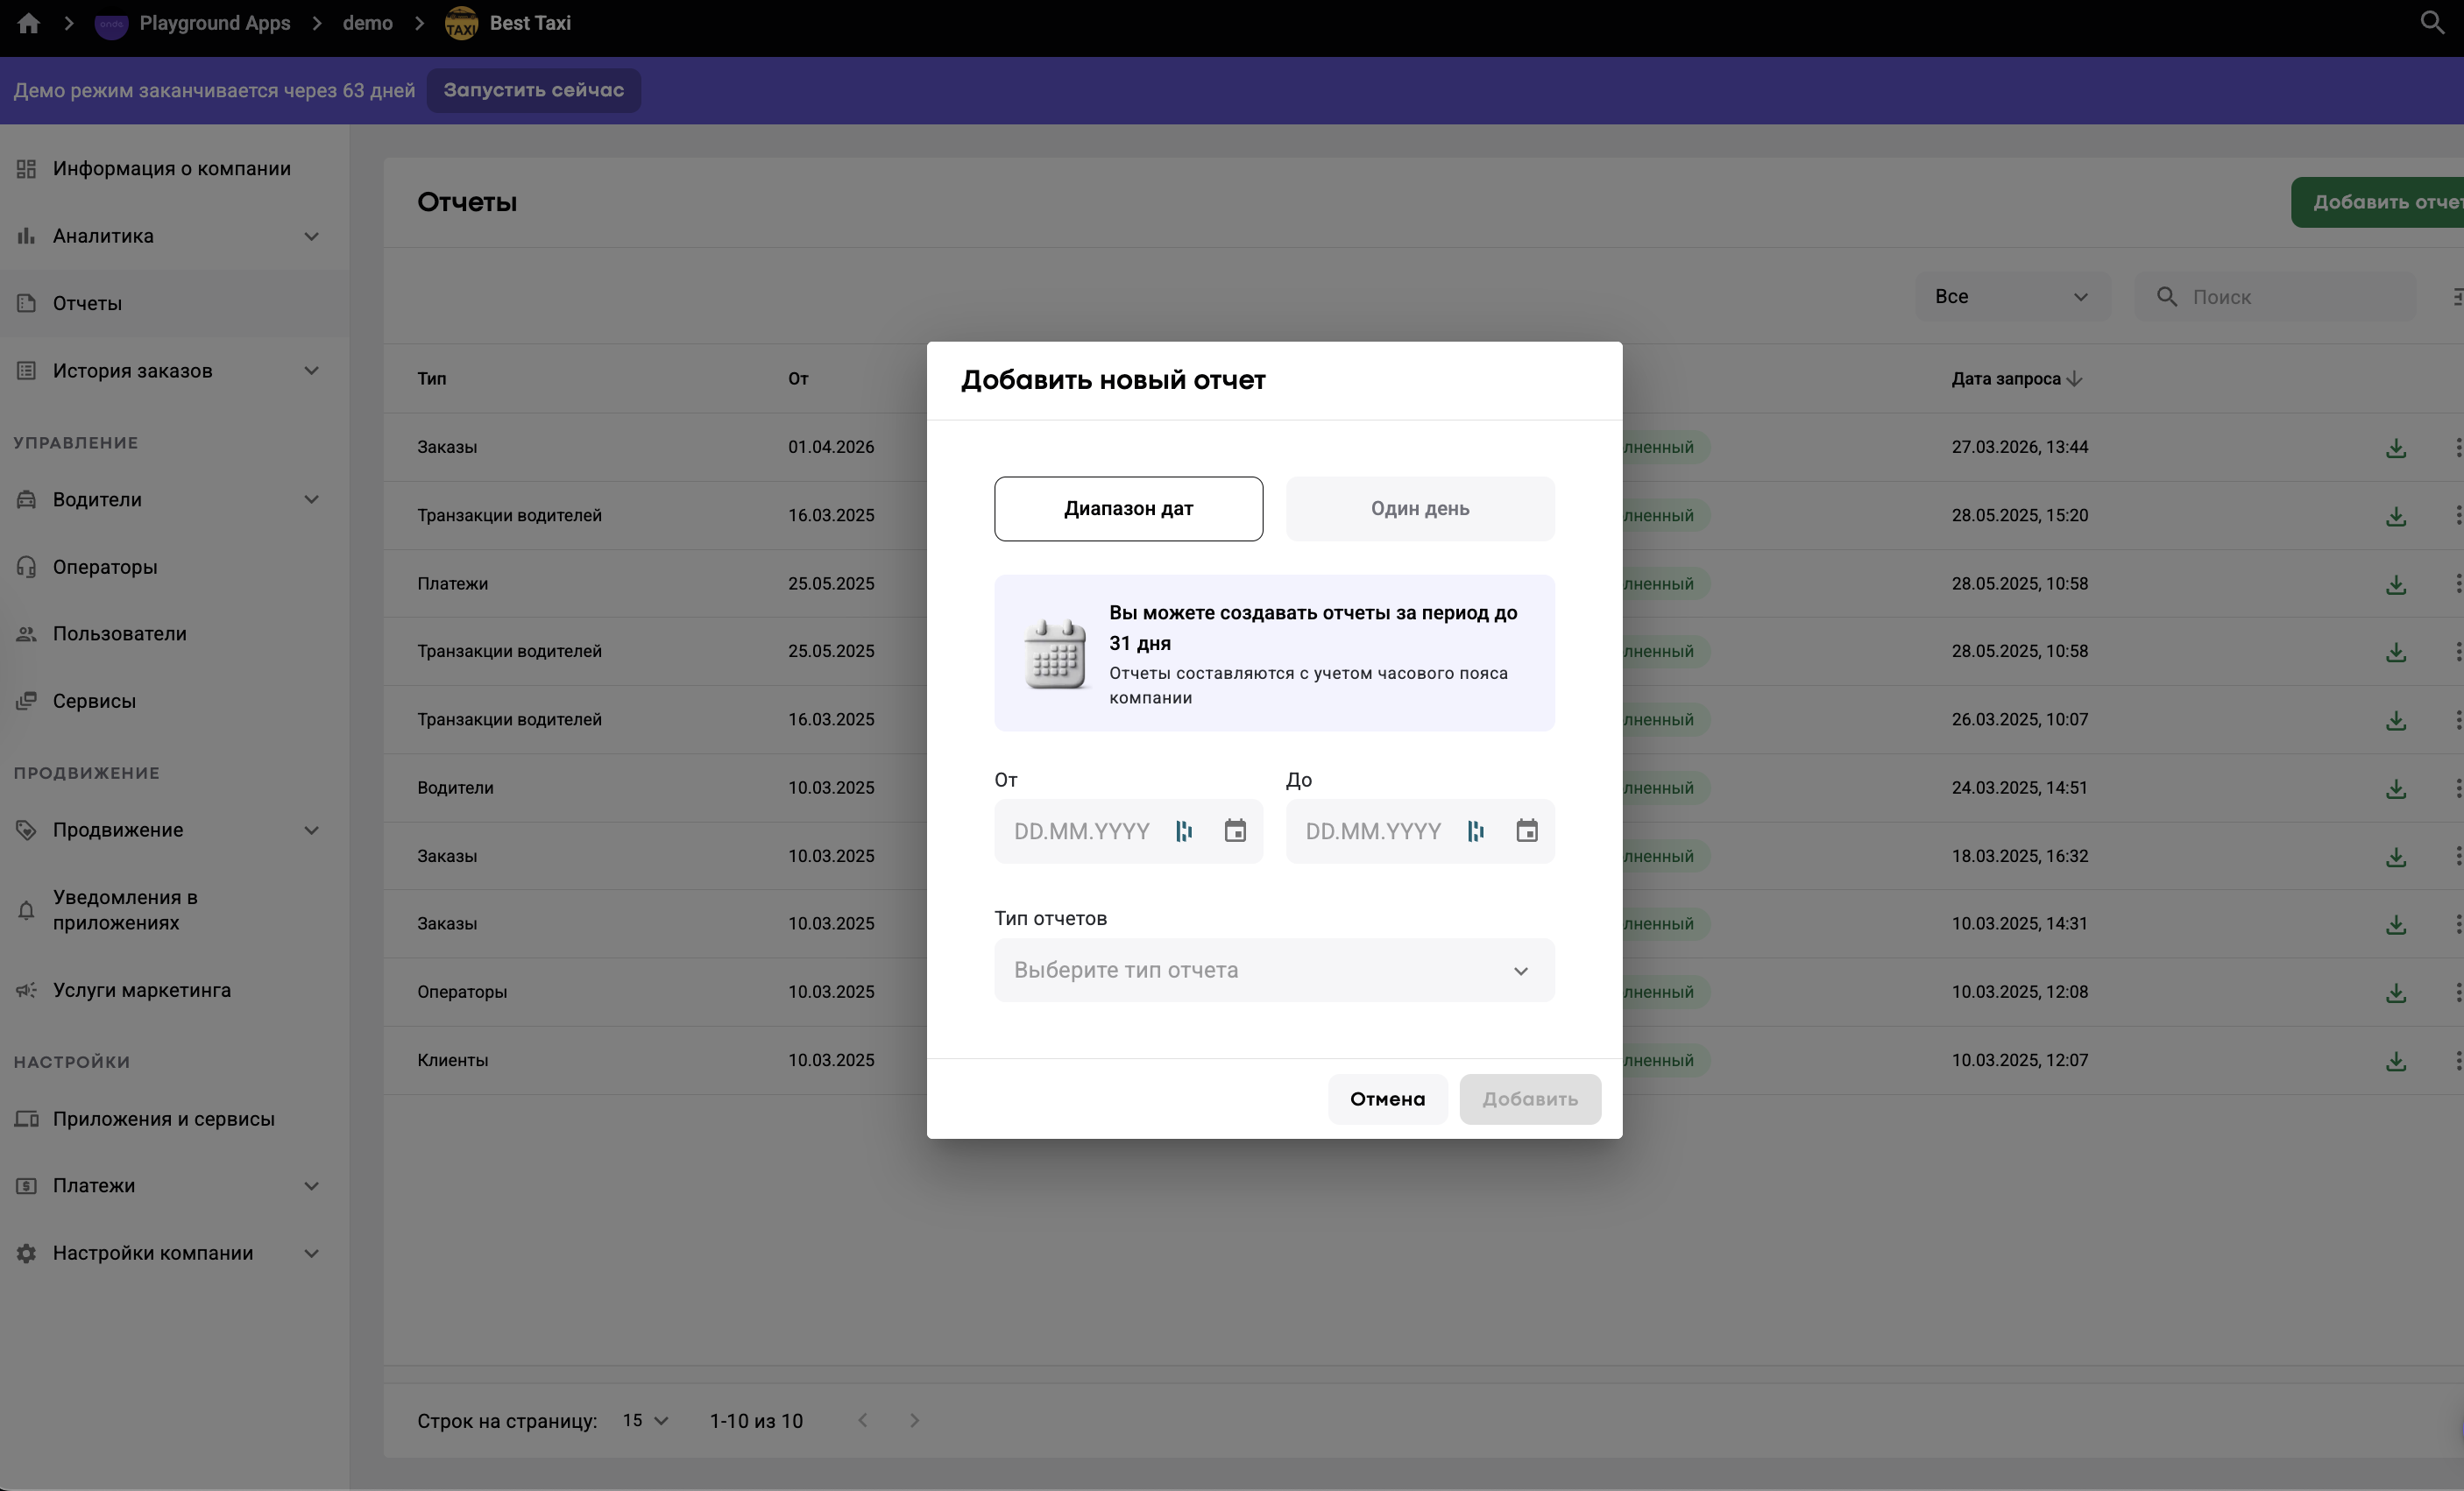This screenshot has width=2464, height=1491.
Task: Click into the От date input
Action: [1082, 831]
